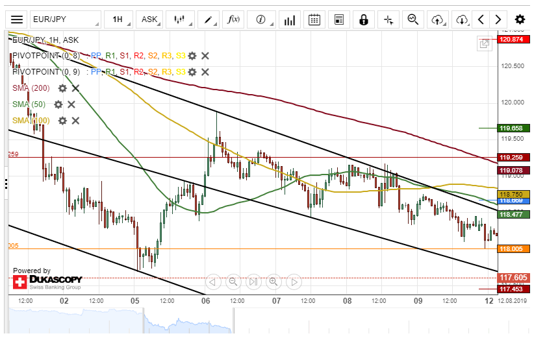Click the SMA (100) legend label
The height and width of the screenshot is (338, 534).
[x=31, y=121]
